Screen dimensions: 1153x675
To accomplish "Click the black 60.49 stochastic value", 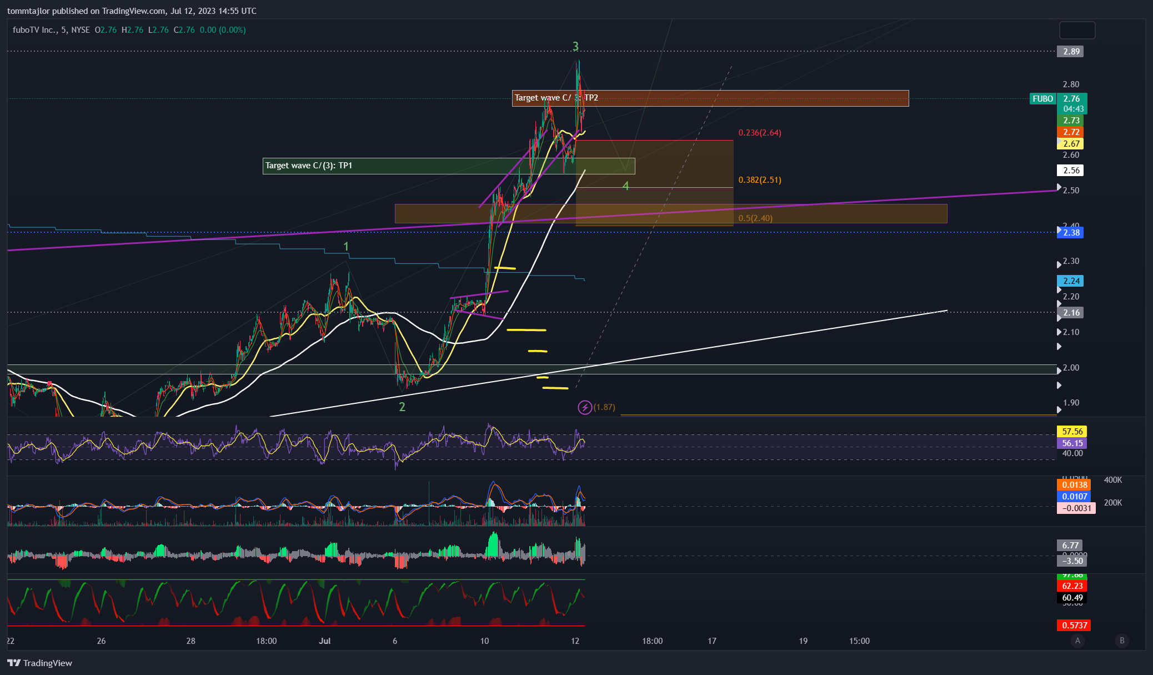I will tap(1072, 598).
